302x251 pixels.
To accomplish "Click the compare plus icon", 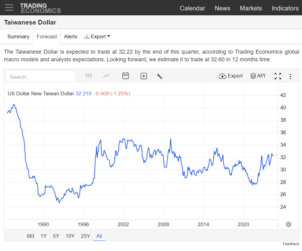I will (x=144, y=76).
